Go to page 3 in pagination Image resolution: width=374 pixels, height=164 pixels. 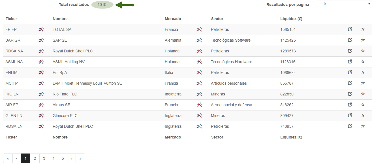pyautogui.click(x=44, y=158)
